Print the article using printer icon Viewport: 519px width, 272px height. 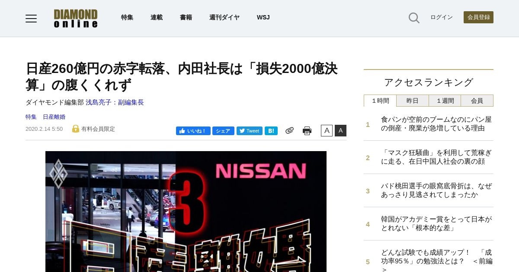(307, 131)
